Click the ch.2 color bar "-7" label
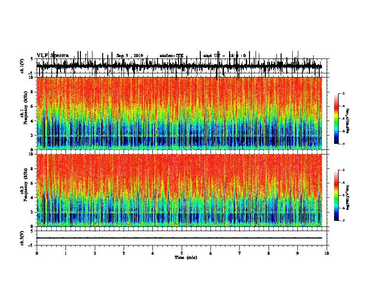Viewport: 368px width, 284px height. (342, 220)
